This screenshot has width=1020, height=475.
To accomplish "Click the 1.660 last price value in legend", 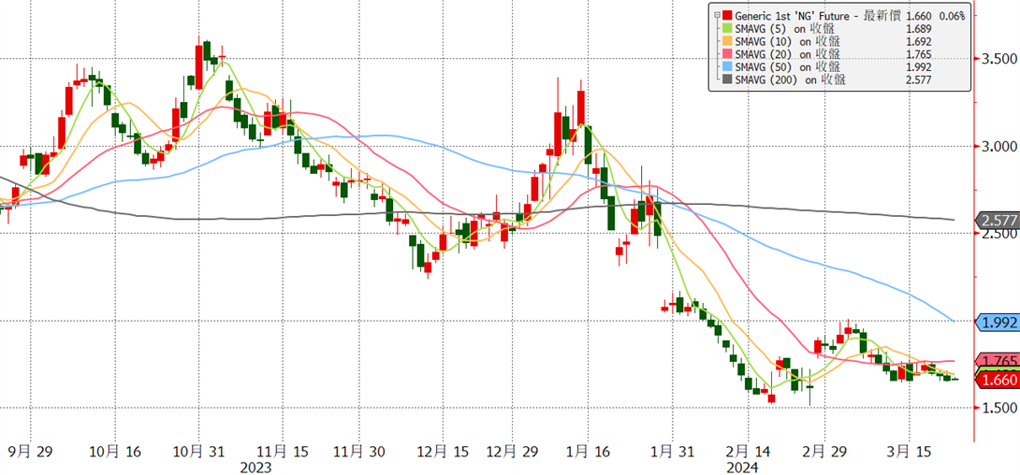I will pos(918,16).
